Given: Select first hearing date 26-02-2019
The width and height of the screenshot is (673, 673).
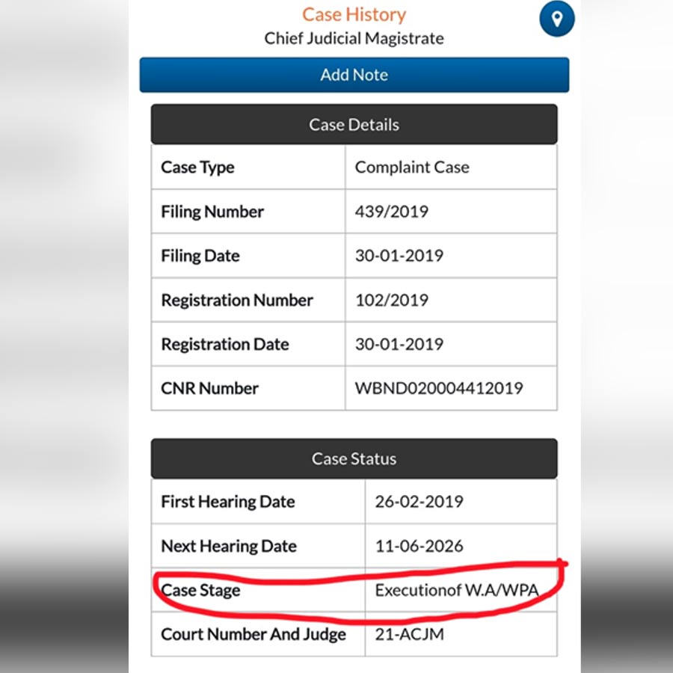Looking at the screenshot, I should tap(419, 501).
